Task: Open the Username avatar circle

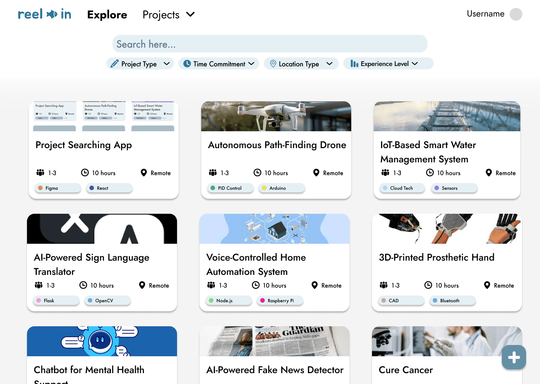Action: 516,14
